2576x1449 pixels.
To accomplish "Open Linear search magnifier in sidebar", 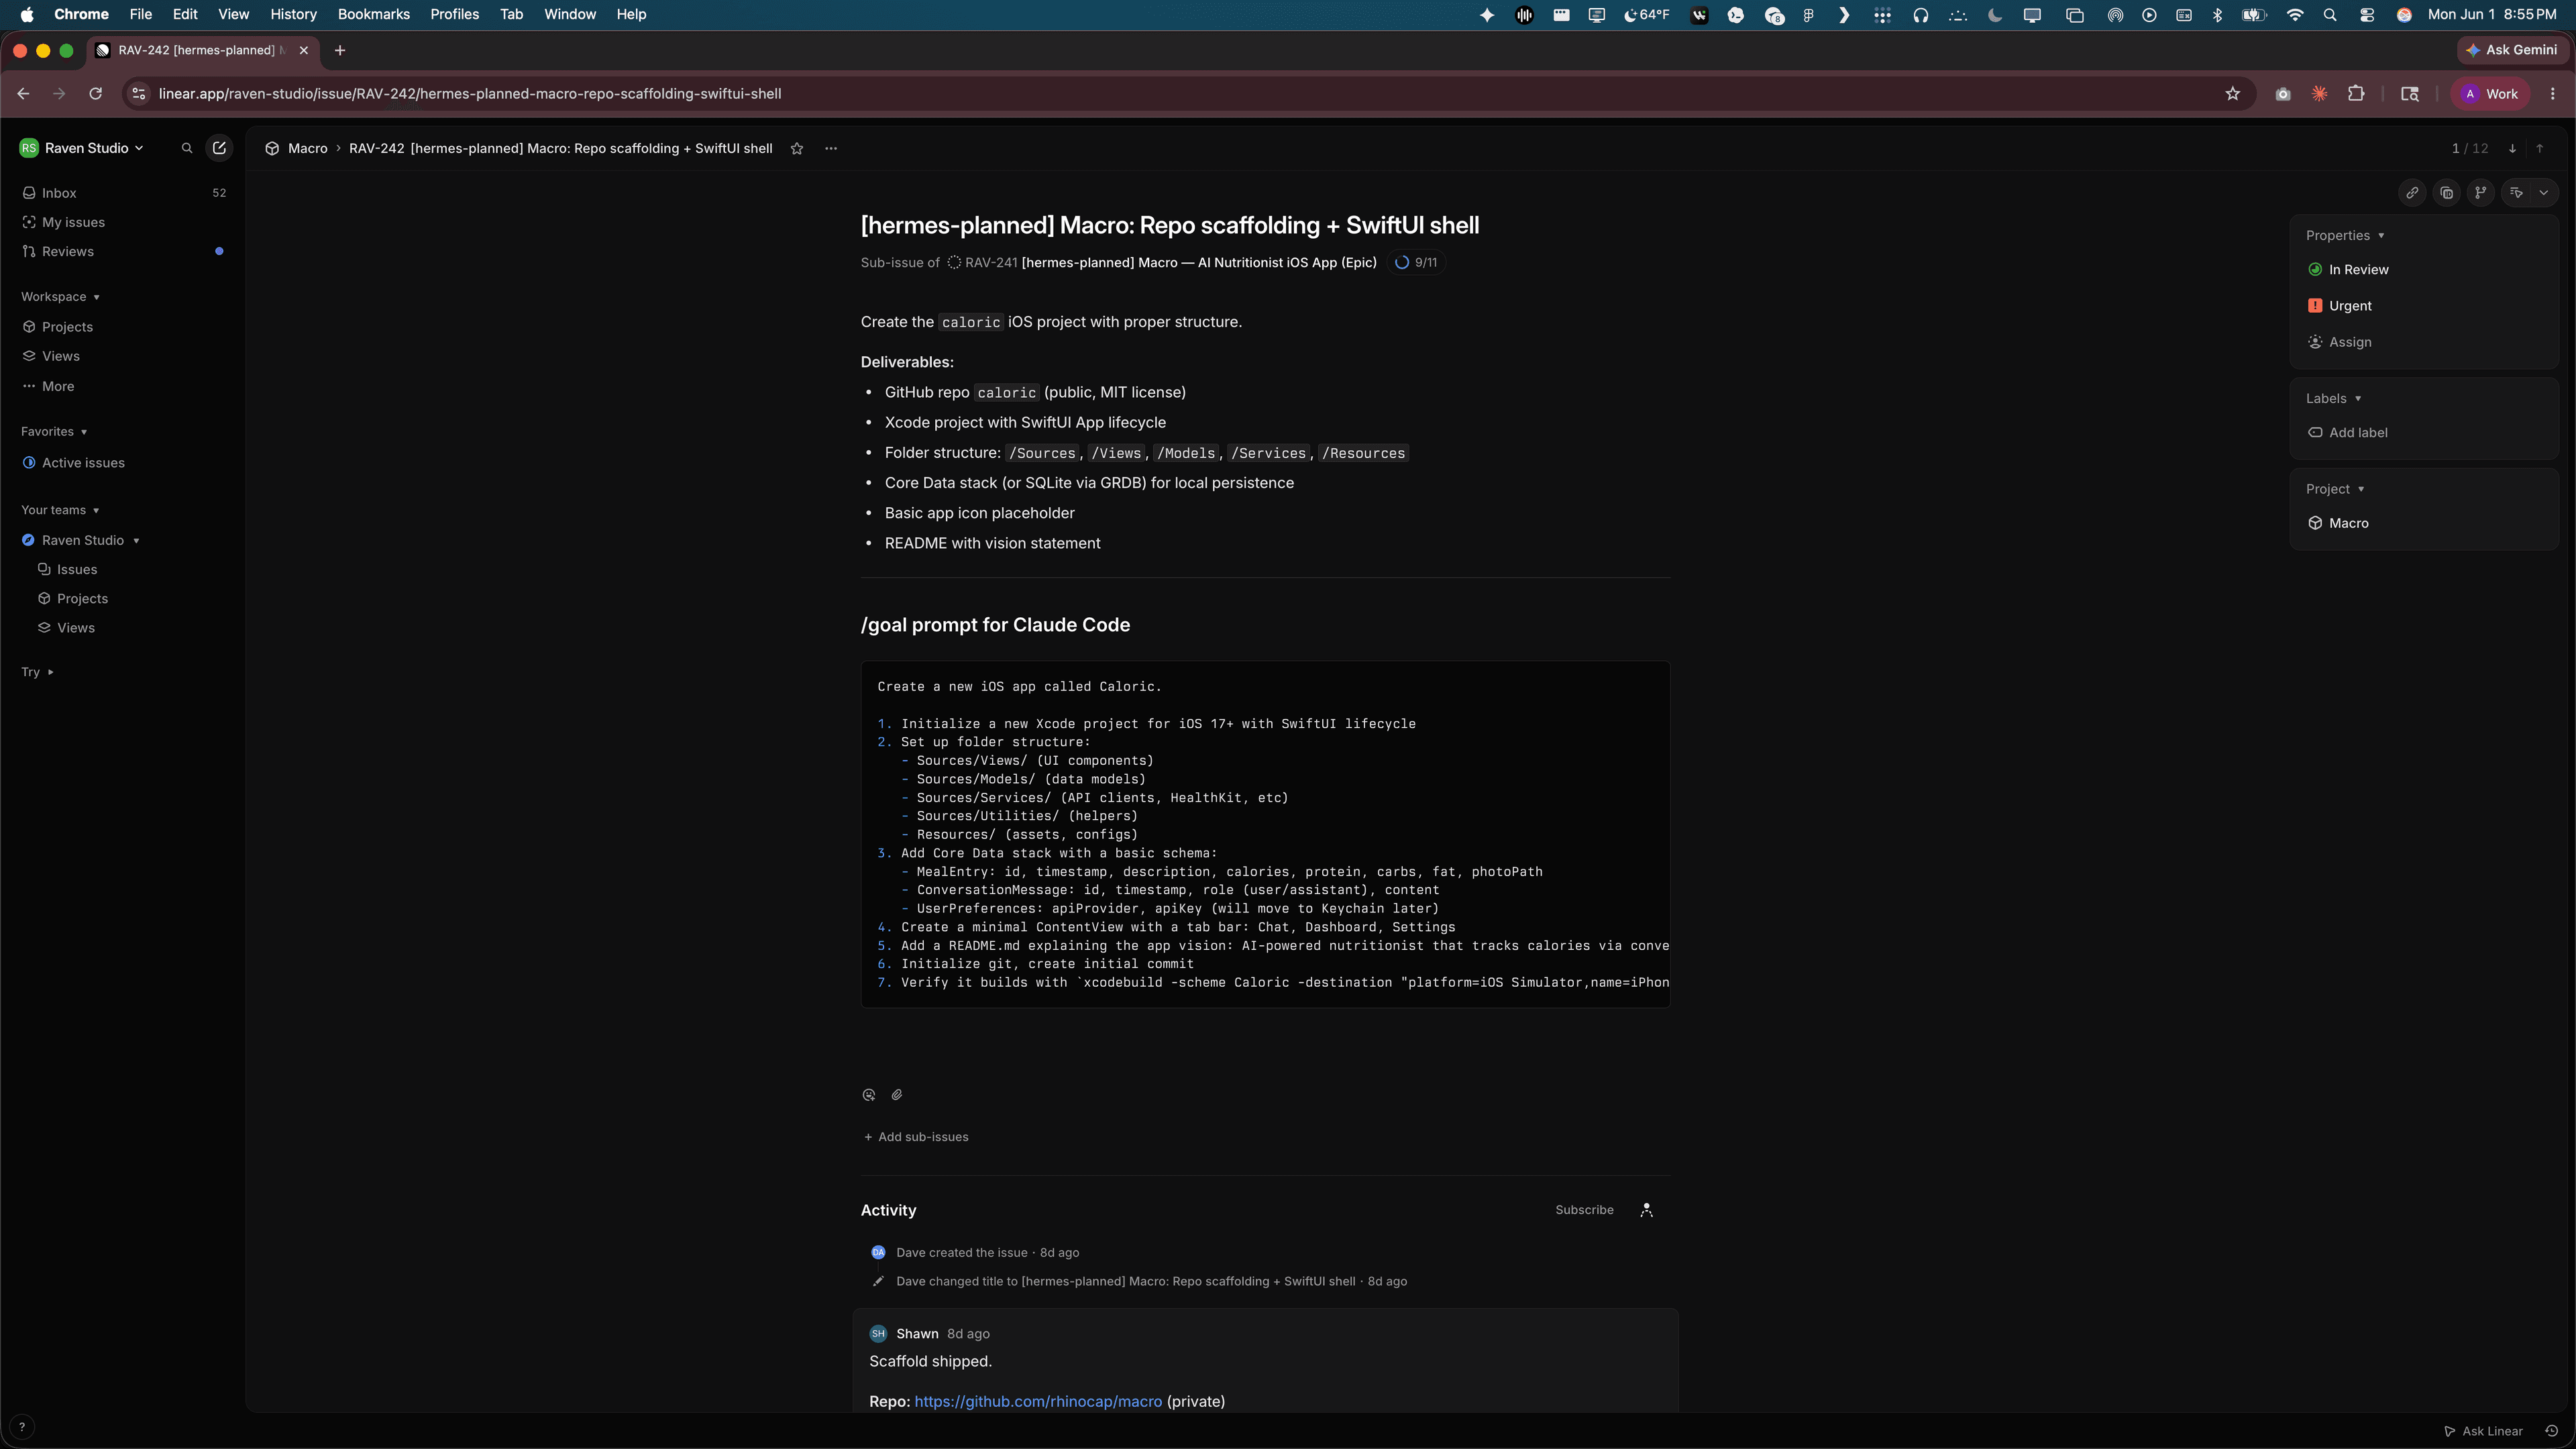I will pyautogui.click(x=186, y=148).
